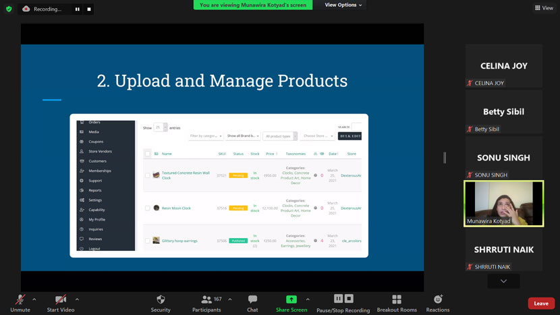Pause the recording in the top bar

(77, 9)
